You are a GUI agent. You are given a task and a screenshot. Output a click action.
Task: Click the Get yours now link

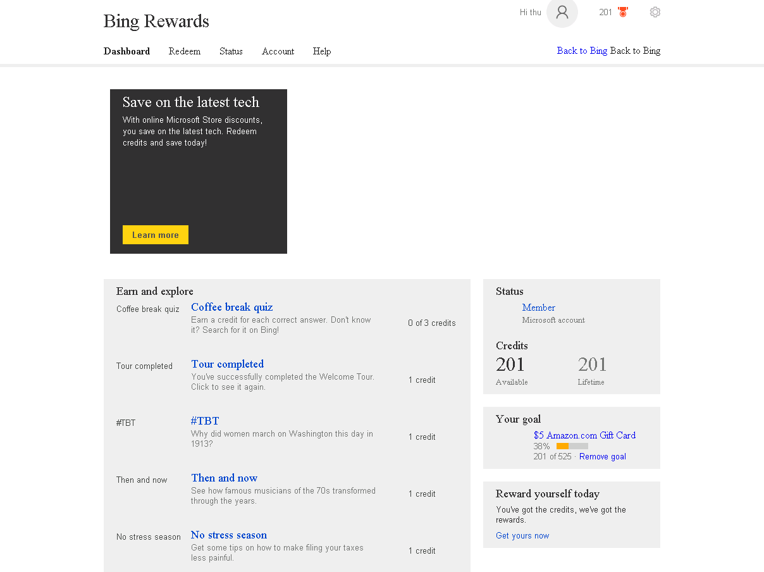pyautogui.click(x=522, y=535)
